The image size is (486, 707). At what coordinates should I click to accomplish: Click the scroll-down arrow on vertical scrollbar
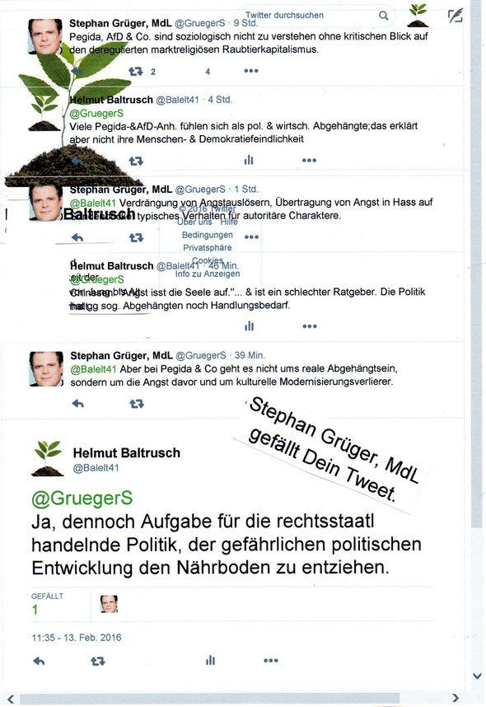478,676
